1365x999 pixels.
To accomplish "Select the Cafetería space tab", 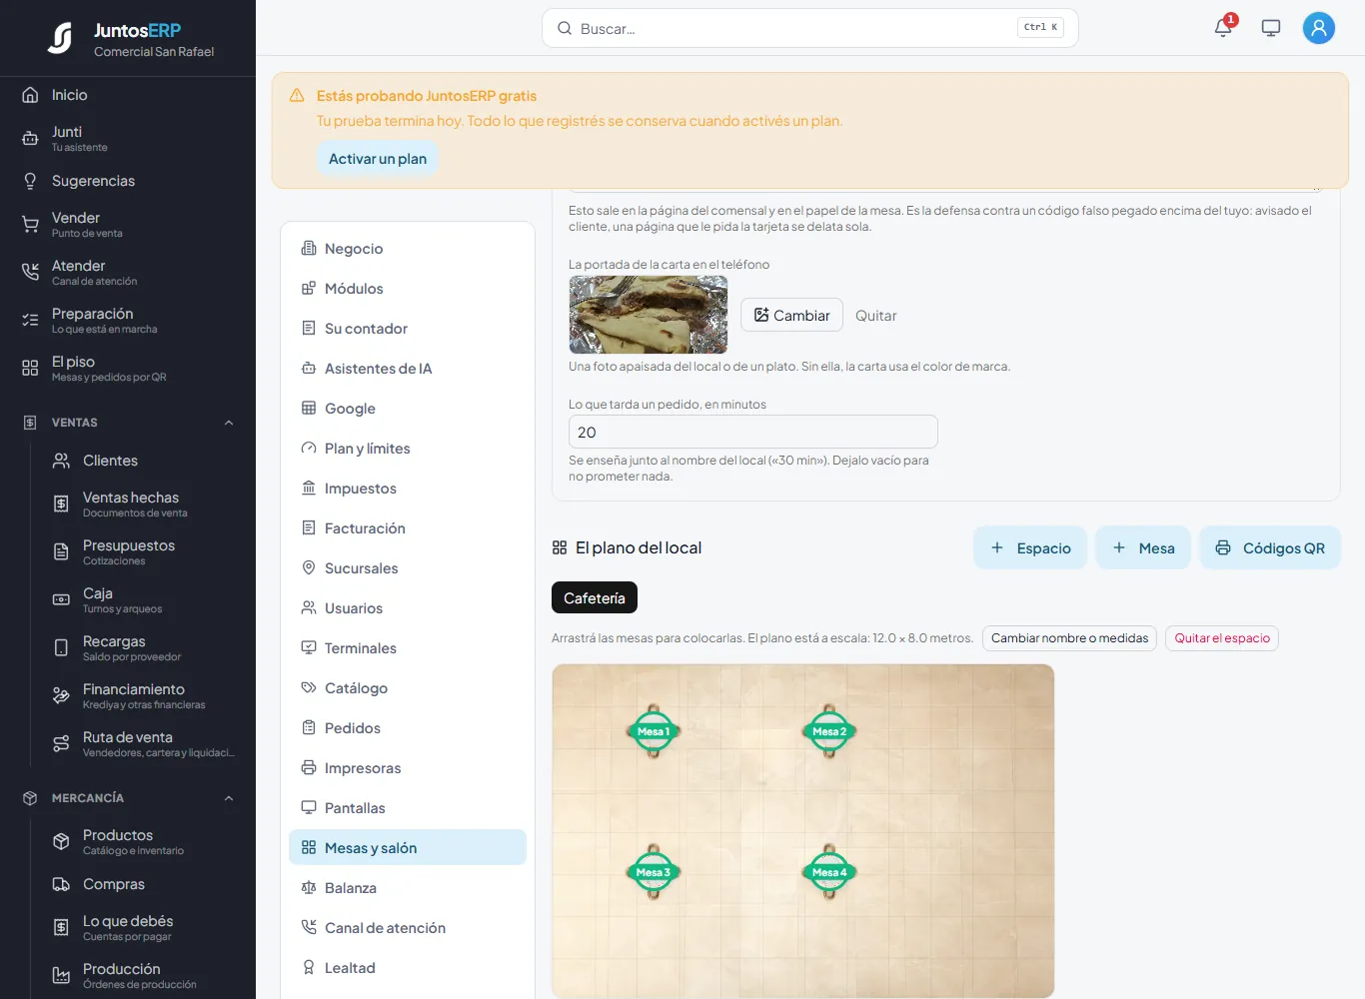I will pos(595,597).
